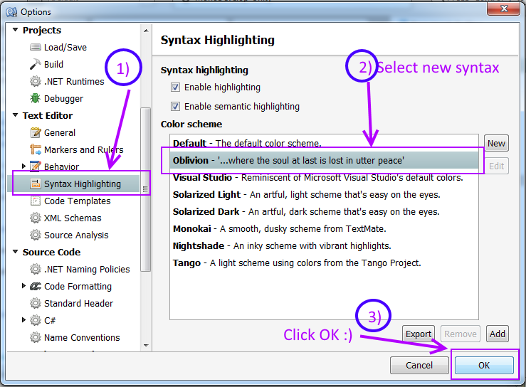Image resolution: width=526 pixels, height=387 pixels.
Task: Click the Code Templates icon
Action: click(x=35, y=201)
